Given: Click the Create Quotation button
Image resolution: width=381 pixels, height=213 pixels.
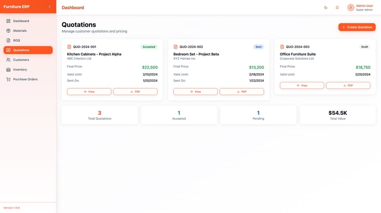Looking at the screenshot, I should 357,27.
